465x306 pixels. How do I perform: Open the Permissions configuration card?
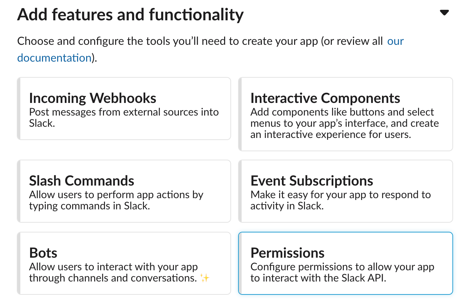345,263
